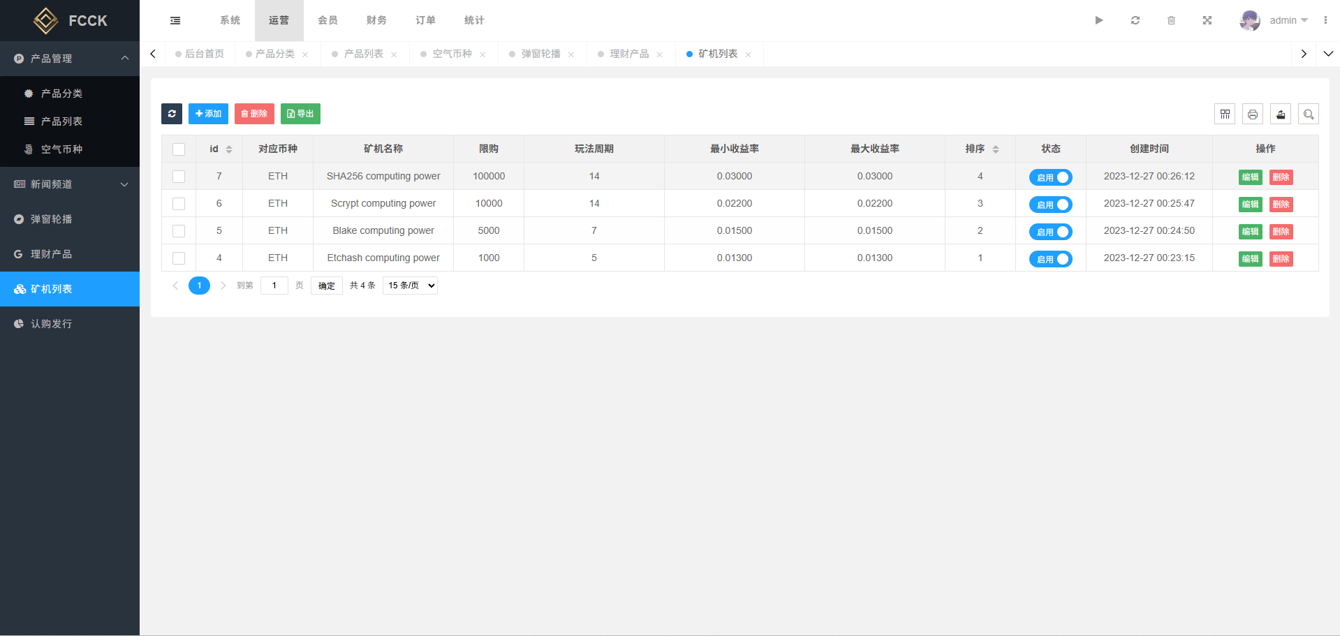Click the fullscreen icon in top bar
This screenshot has width=1340, height=636.
click(x=1207, y=20)
